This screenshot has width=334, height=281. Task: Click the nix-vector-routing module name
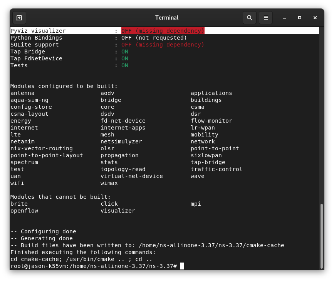point(42,149)
